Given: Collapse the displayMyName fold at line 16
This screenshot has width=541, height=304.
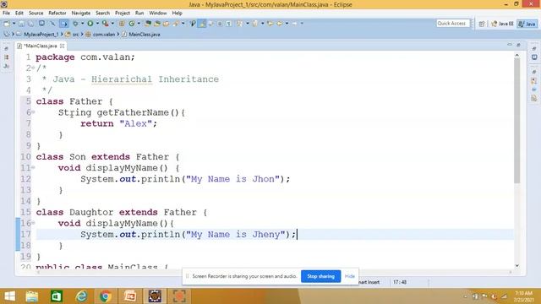Looking at the screenshot, I should [x=33, y=223].
